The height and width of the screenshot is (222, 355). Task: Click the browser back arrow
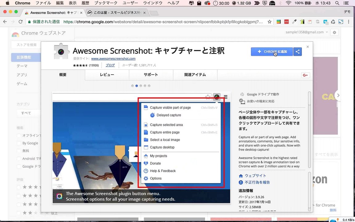[5, 22]
